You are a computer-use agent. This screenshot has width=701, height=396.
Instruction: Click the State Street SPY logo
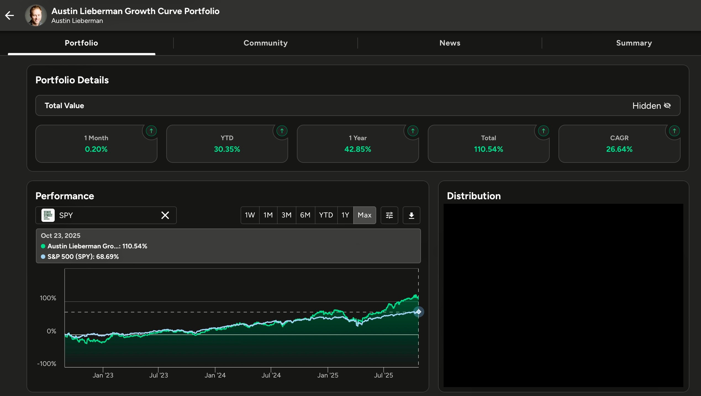click(x=48, y=215)
